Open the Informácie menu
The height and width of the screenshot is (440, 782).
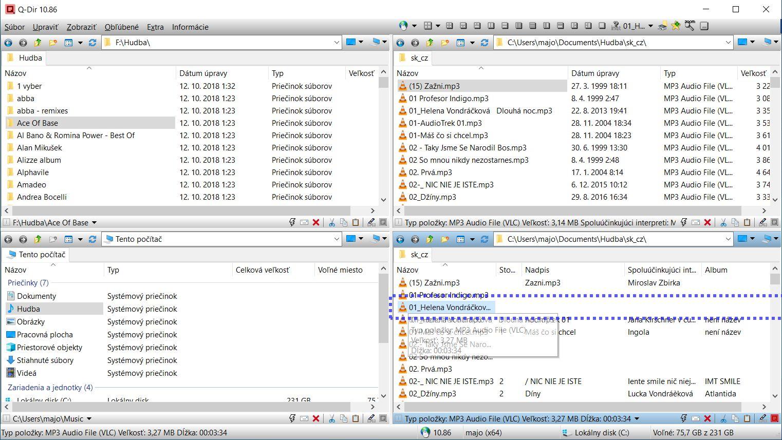(x=190, y=27)
